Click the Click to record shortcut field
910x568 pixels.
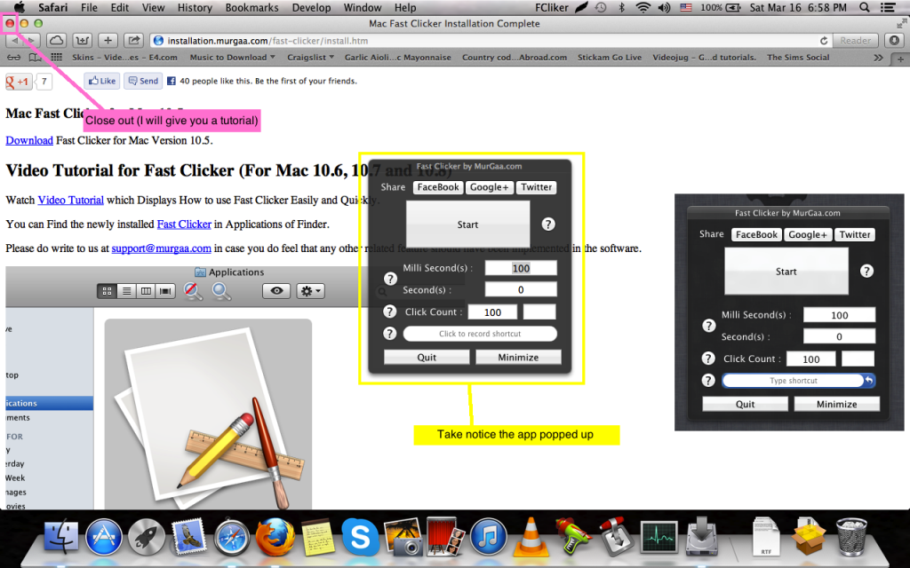coord(480,334)
